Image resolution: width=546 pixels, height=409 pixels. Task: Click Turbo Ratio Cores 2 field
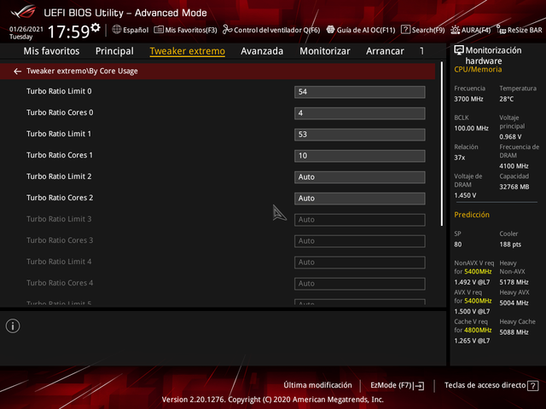click(360, 199)
